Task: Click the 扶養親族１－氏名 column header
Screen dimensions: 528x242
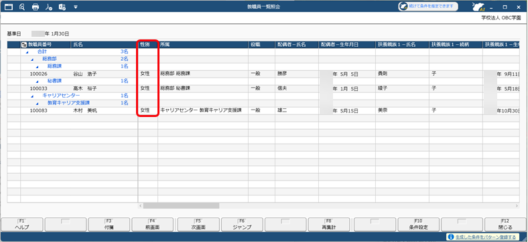Action: [402, 44]
